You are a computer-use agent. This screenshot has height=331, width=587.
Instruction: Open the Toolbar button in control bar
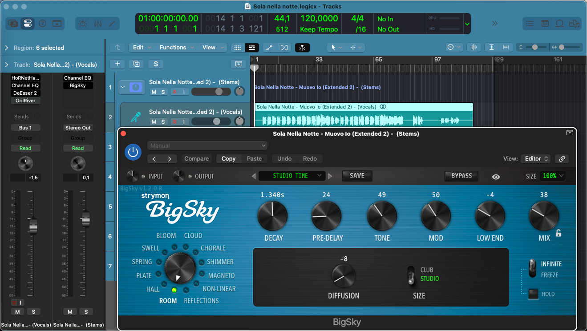tap(57, 24)
